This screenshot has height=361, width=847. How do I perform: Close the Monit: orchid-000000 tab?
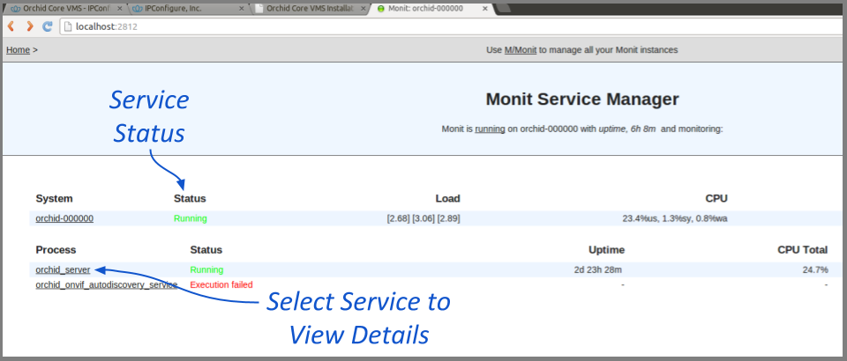484,9
